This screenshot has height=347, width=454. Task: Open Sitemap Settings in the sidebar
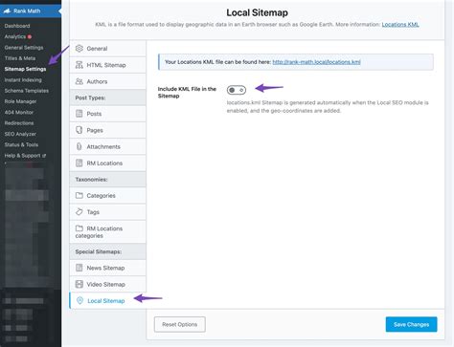coord(25,69)
